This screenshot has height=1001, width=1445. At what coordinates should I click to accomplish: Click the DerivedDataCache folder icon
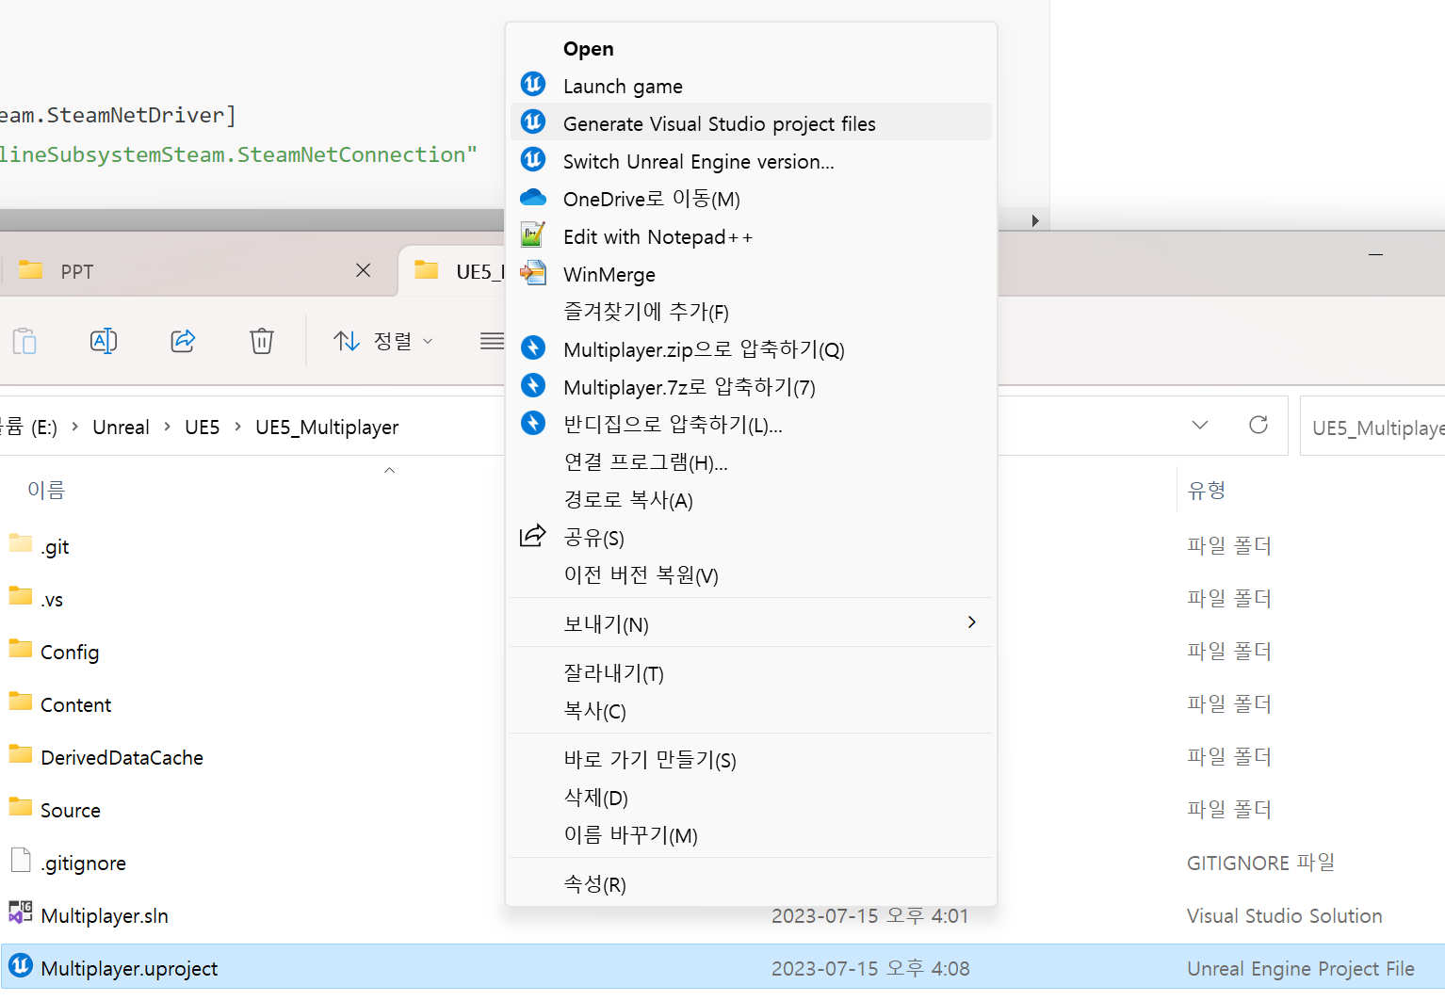pyautogui.click(x=20, y=754)
